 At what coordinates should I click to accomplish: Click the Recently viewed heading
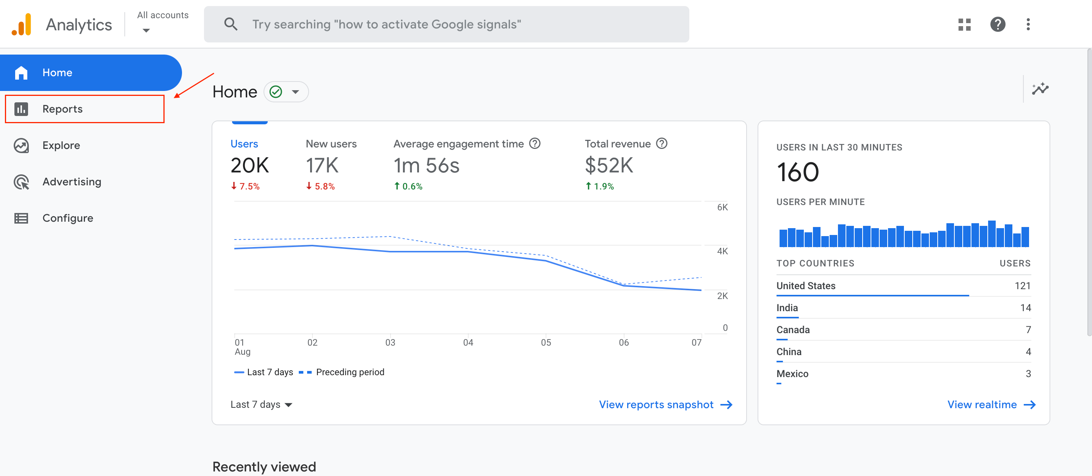pos(264,467)
